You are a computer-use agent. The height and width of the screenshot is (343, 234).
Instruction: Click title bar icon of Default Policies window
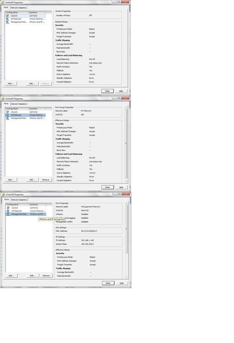pyautogui.click(x=3, y=2)
